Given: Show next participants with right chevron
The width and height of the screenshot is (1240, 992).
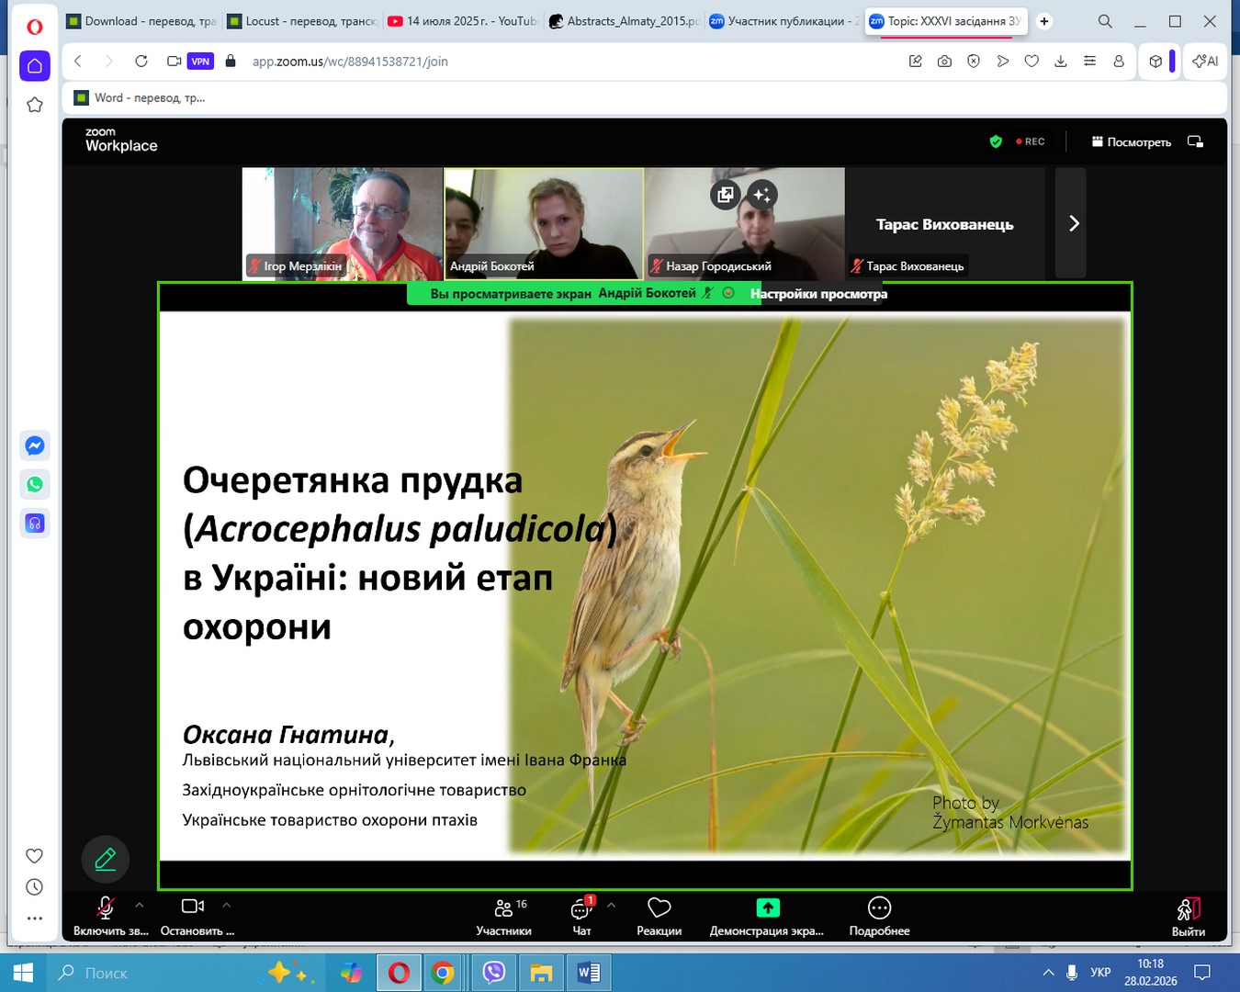Looking at the screenshot, I should [x=1073, y=223].
